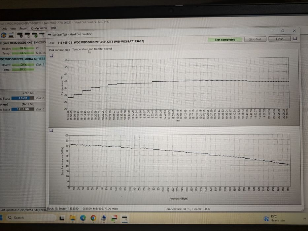Click the last updated status bar text
The image size is (308, 231).
click(x=23, y=210)
